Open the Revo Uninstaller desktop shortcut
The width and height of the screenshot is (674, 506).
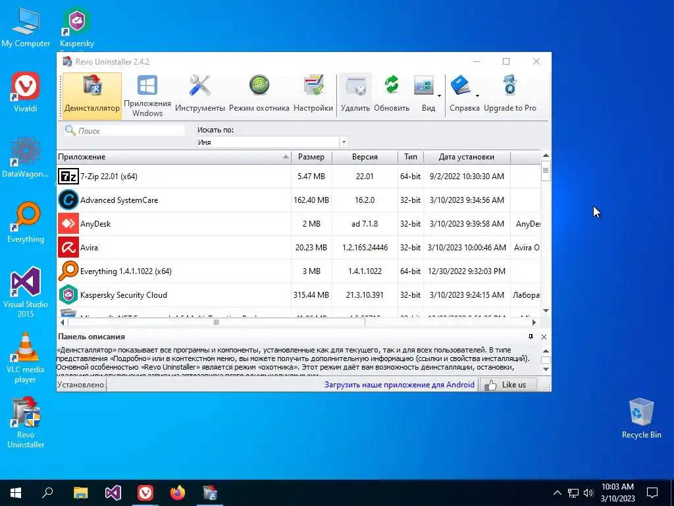26,423
